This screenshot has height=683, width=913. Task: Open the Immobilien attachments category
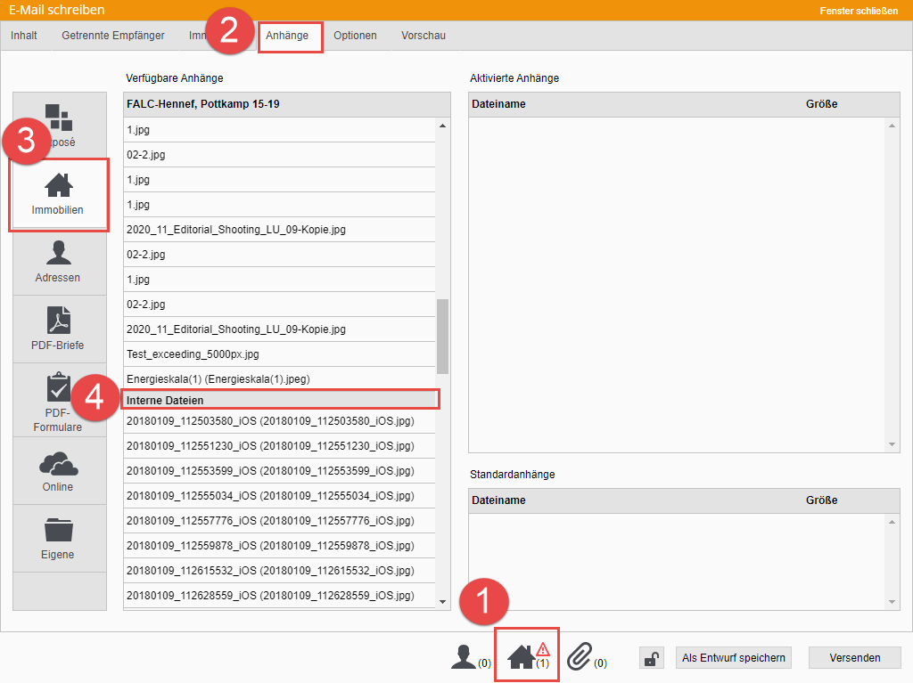[59, 194]
